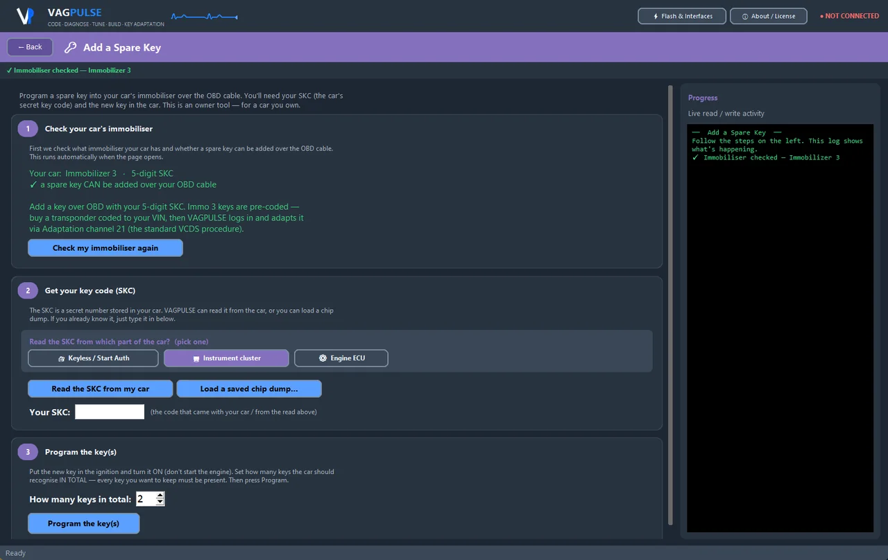Click the step 3 number badge

coord(28,452)
